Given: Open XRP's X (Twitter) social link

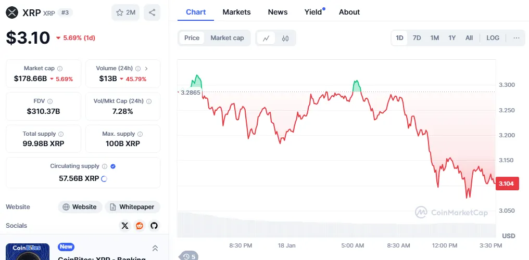Looking at the screenshot, I should [x=125, y=226].
